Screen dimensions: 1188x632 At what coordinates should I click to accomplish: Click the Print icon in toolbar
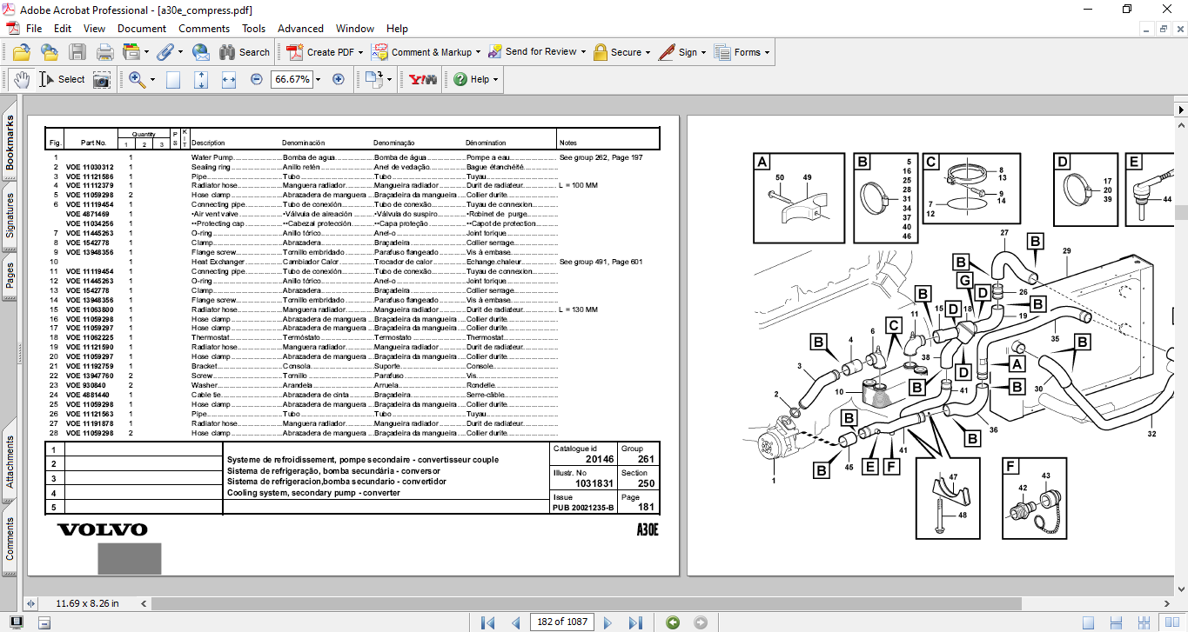pos(105,52)
